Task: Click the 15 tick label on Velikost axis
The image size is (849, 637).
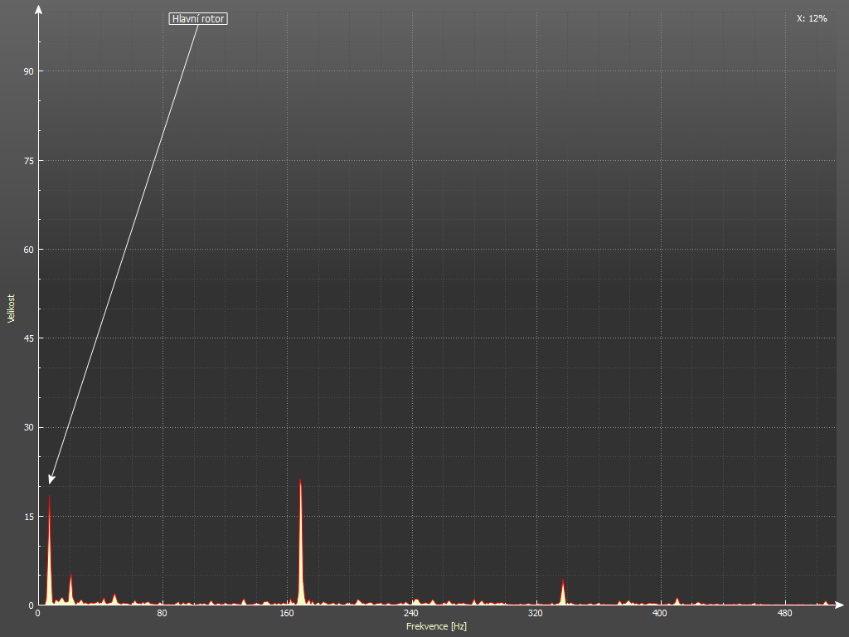Action: 28,517
